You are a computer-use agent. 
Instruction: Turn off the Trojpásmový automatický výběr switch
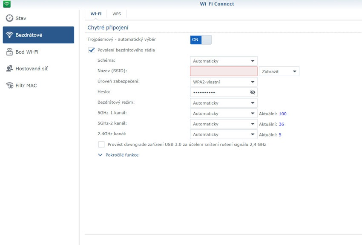click(x=201, y=40)
